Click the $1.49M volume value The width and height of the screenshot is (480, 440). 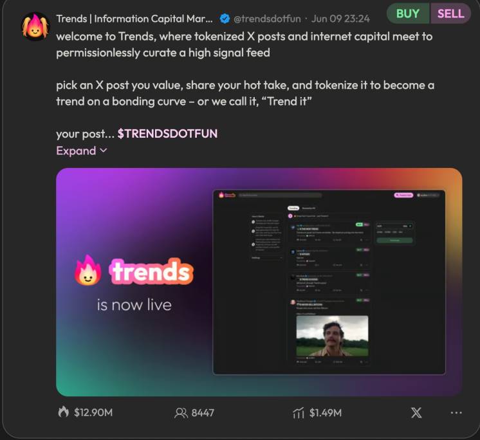(326, 413)
